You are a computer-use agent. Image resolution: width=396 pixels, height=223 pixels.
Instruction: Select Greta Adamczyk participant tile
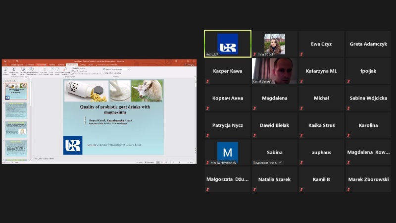(368, 44)
